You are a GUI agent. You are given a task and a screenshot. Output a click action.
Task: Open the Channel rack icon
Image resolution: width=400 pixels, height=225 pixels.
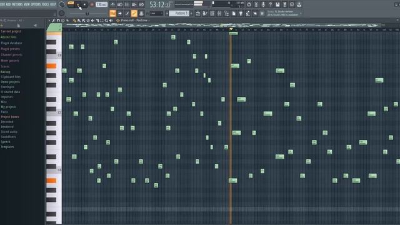[x=212, y=13]
